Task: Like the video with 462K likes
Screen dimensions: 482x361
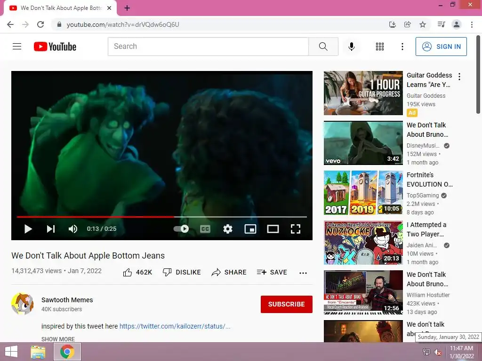Action: [x=137, y=272]
